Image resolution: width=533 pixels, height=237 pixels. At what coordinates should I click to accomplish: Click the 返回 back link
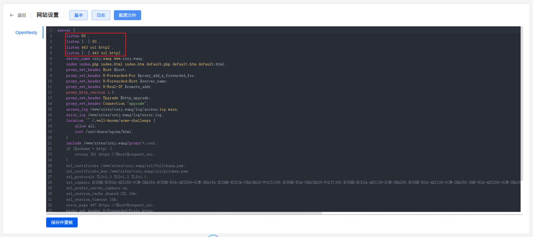click(x=22, y=15)
